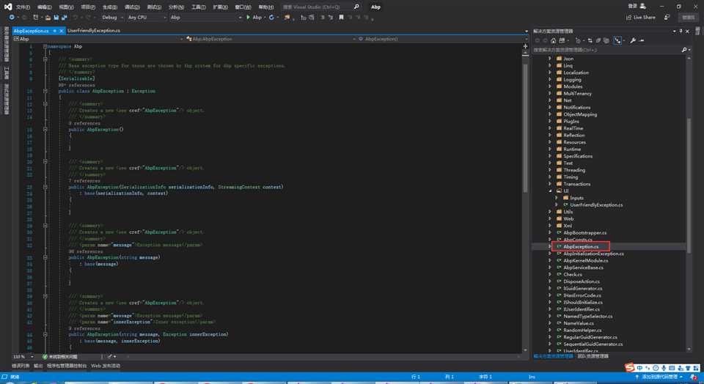
Task: Click Solution Explorer show all files icon
Action: 606,40
